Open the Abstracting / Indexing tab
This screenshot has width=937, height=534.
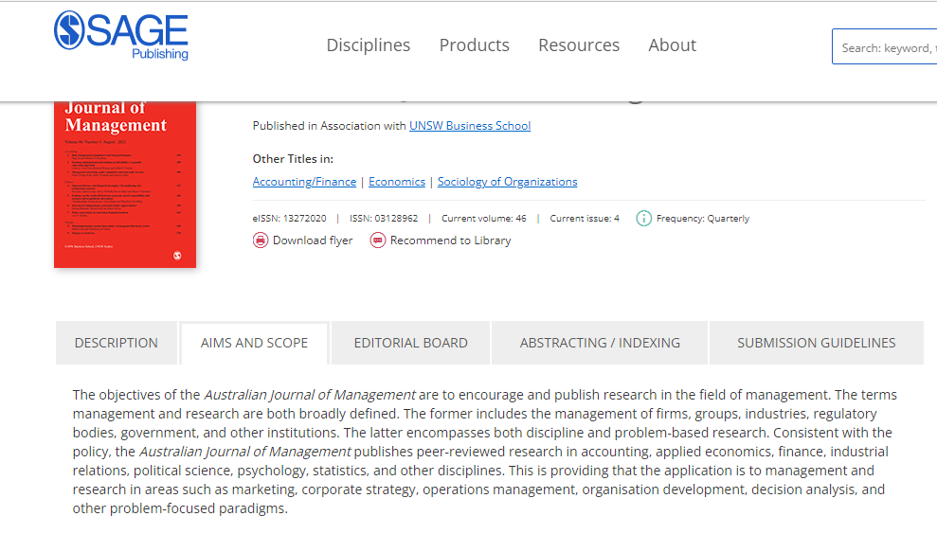coord(600,343)
